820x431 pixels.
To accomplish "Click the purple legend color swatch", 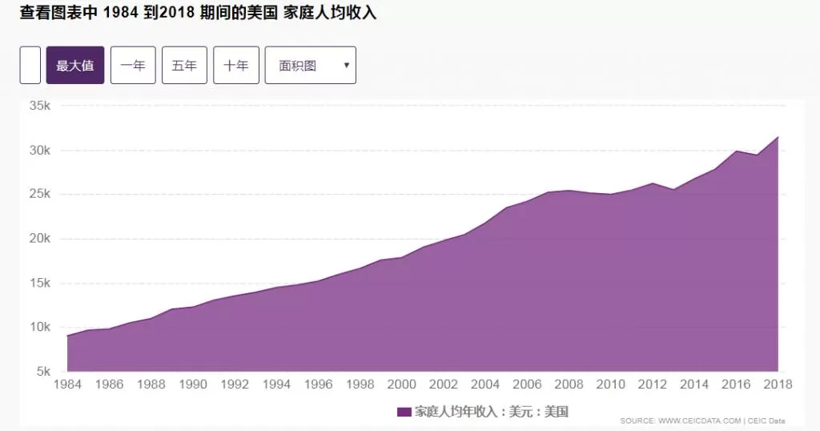I will pyautogui.click(x=404, y=412).
